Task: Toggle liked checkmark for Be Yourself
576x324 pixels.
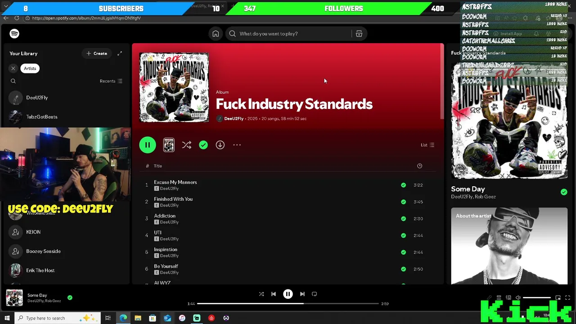Action: point(403,269)
